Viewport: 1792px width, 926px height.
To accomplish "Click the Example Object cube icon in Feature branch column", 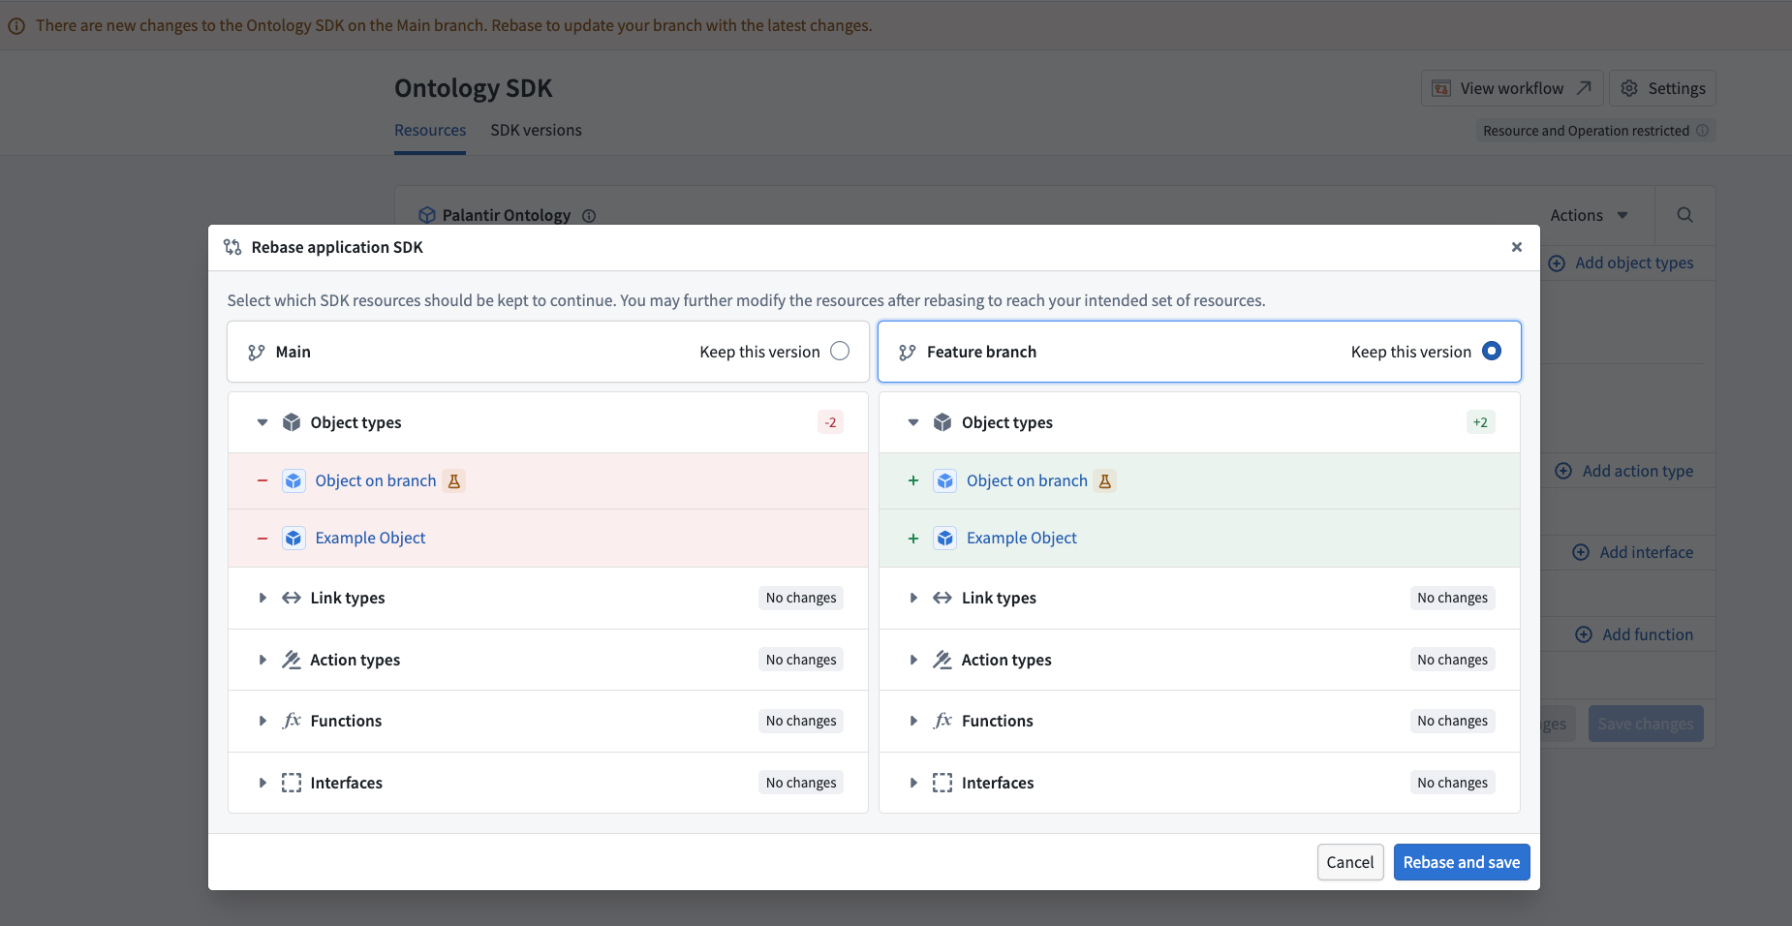I will tap(944, 538).
